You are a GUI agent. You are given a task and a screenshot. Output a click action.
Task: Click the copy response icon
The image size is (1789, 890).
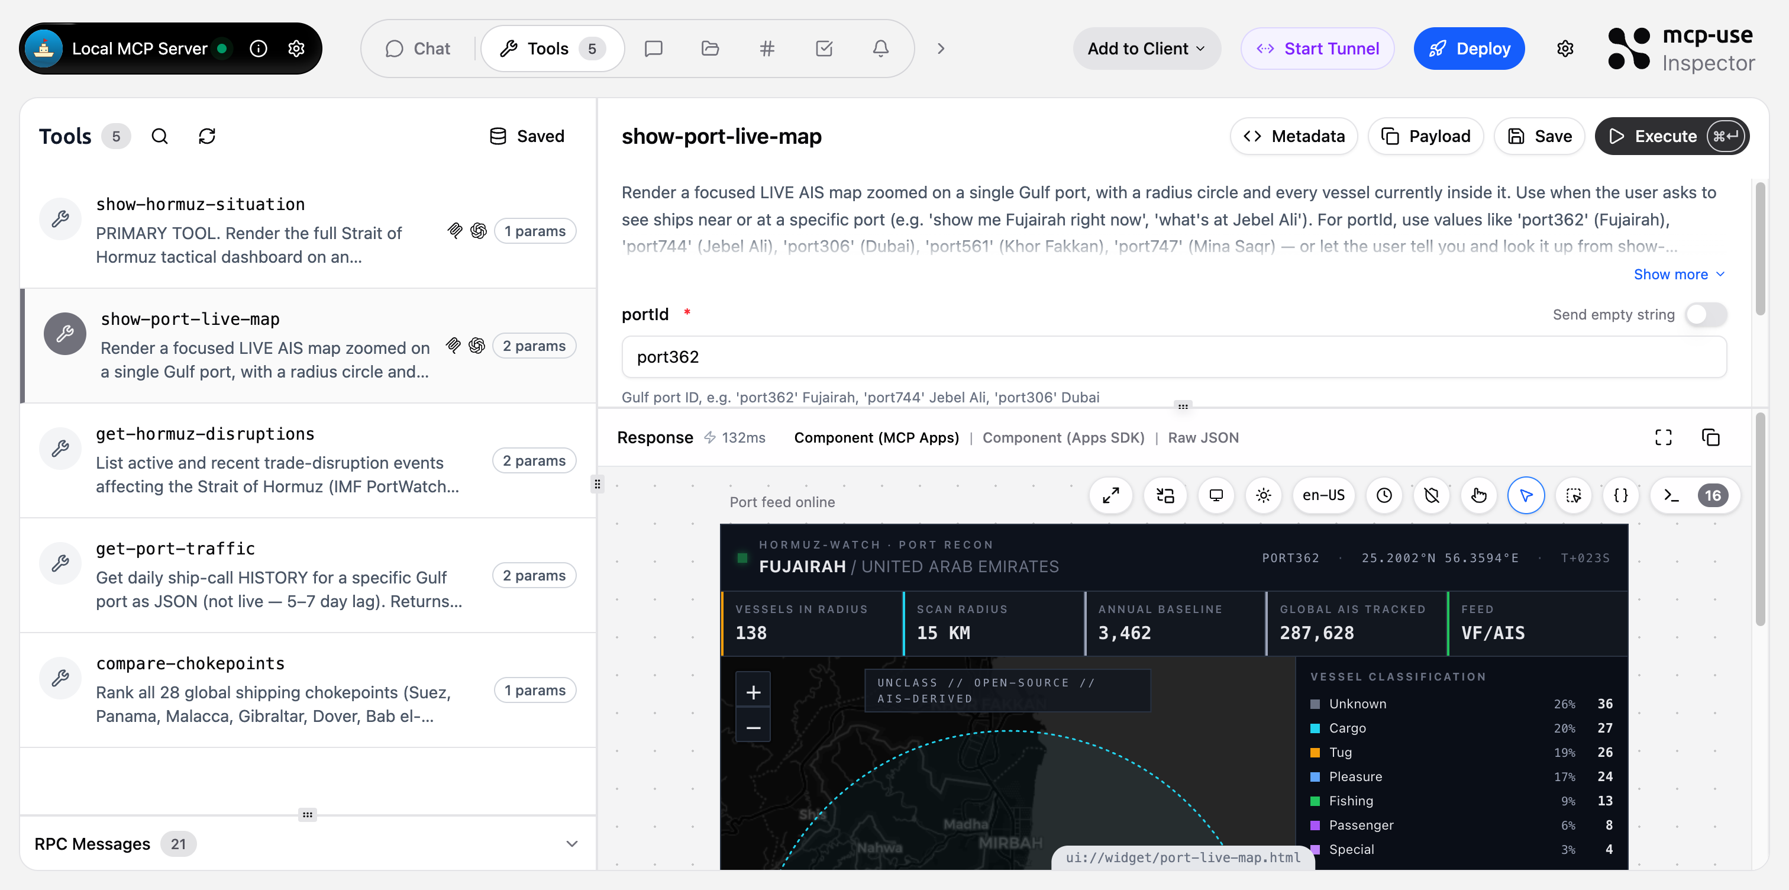coord(1710,438)
